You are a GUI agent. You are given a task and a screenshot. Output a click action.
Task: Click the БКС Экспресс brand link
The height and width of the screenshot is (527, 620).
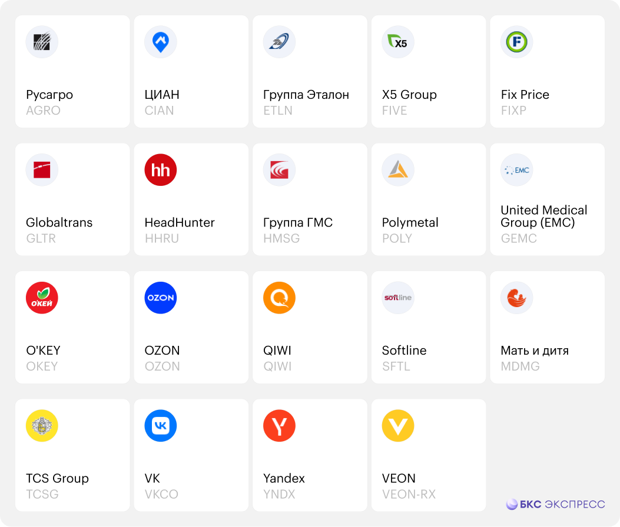coord(556,504)
